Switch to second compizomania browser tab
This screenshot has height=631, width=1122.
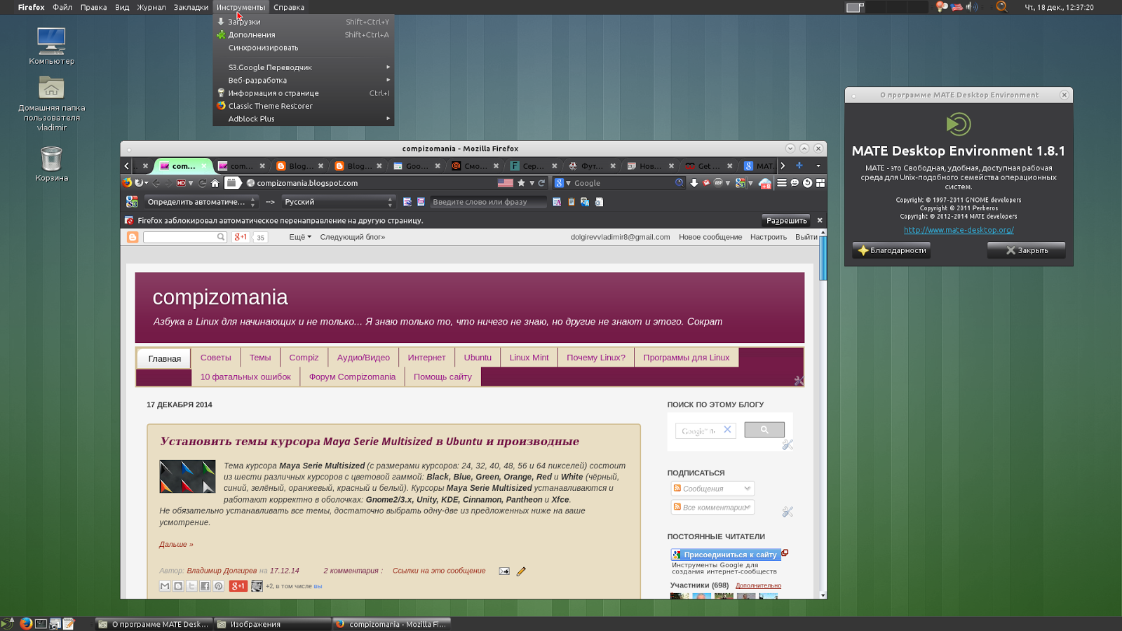[242, 166]
